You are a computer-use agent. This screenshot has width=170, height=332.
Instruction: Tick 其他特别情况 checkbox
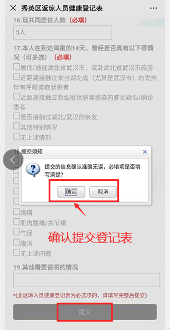17,126
